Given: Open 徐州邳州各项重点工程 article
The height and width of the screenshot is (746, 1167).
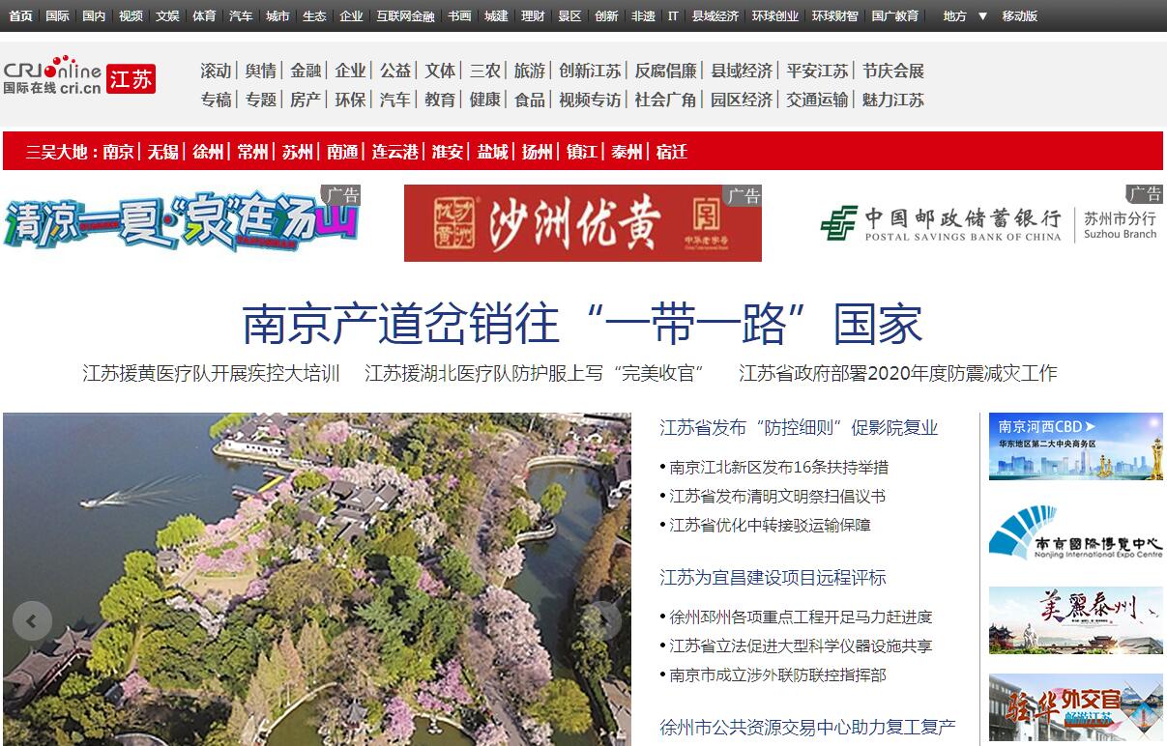Looking at the screenshot, I should coord(801,617).
